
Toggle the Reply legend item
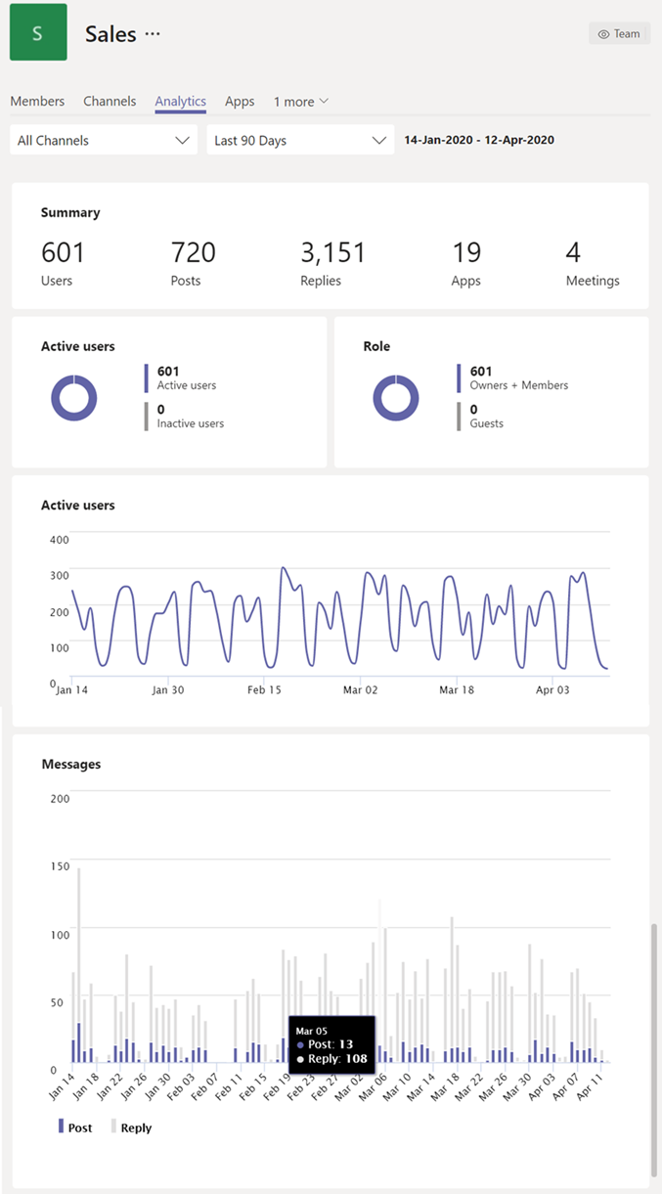pos(131,1127)
